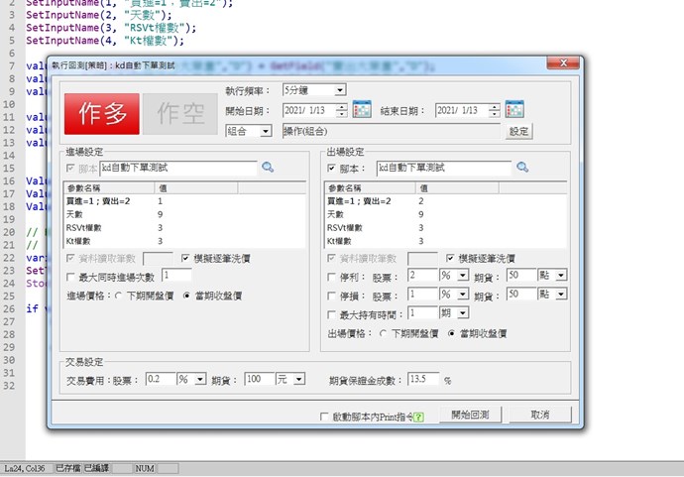Click the start date spinner arrows
The image size is (684, 477).
pyautogui.click(x=343, y=109)
